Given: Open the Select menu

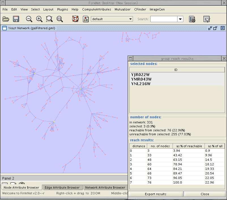Looking at the screenshot, I should pyautogui.click(x=35, y=9).
